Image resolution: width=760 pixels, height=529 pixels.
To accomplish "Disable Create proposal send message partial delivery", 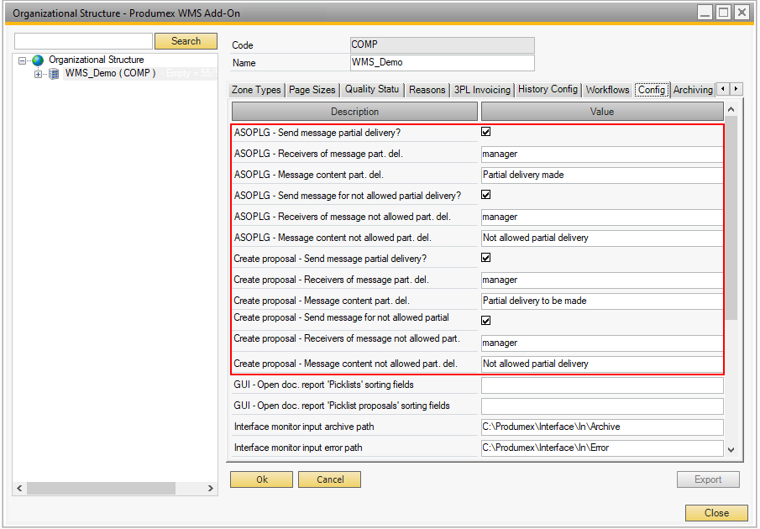I will (486, 258).
